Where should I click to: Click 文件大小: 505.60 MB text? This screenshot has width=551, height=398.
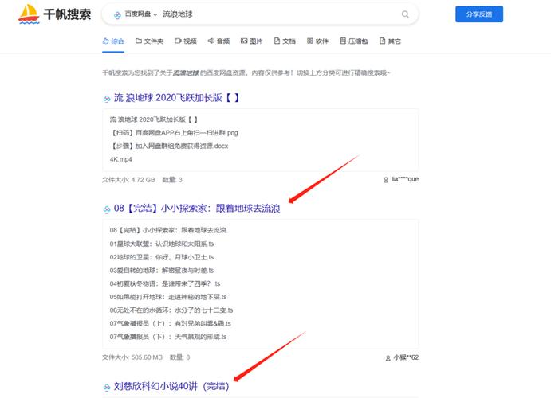pyautogui.click(x=132, y=357)
